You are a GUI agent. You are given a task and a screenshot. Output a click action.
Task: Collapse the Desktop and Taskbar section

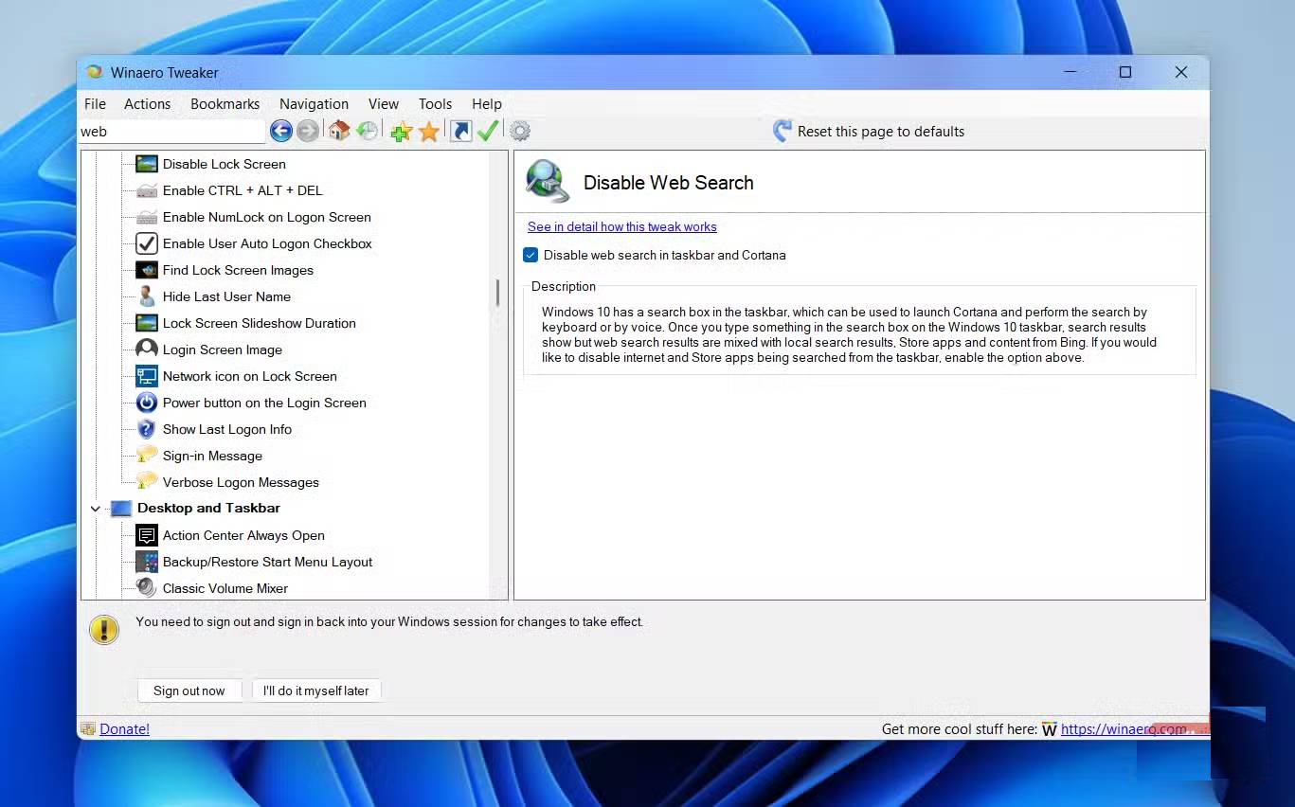(95, 509)
